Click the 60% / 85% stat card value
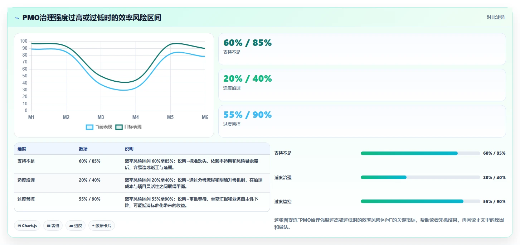 coord(247,43)
